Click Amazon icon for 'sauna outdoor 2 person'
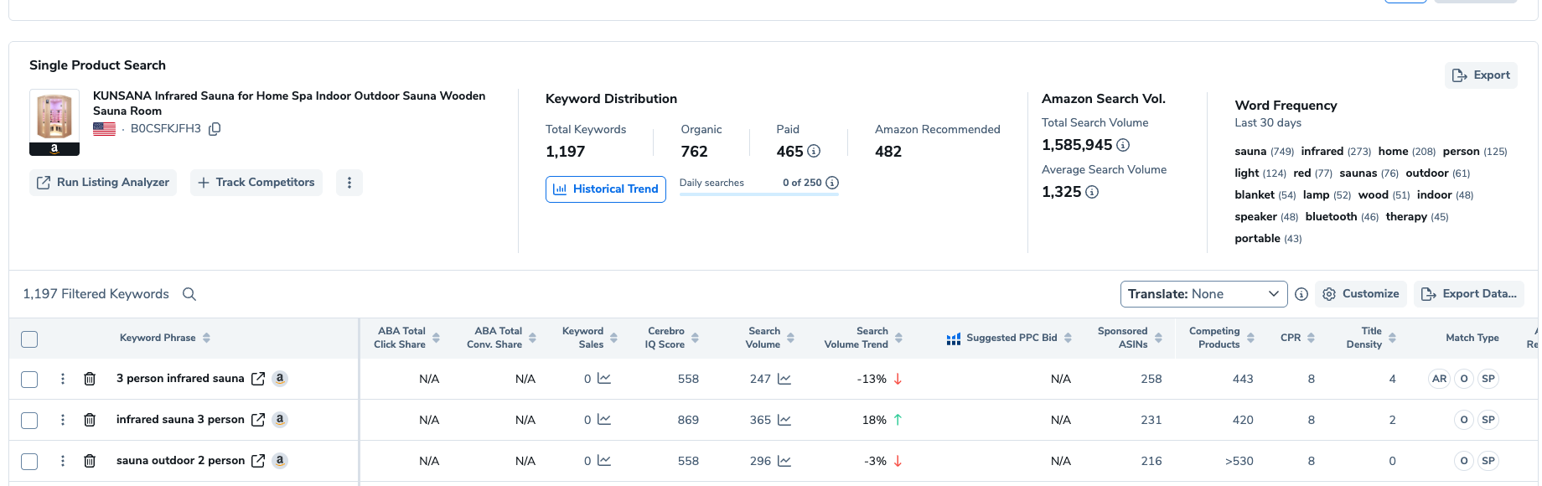The height and width of the screenshot is (486, 1542). coord(280,460)
